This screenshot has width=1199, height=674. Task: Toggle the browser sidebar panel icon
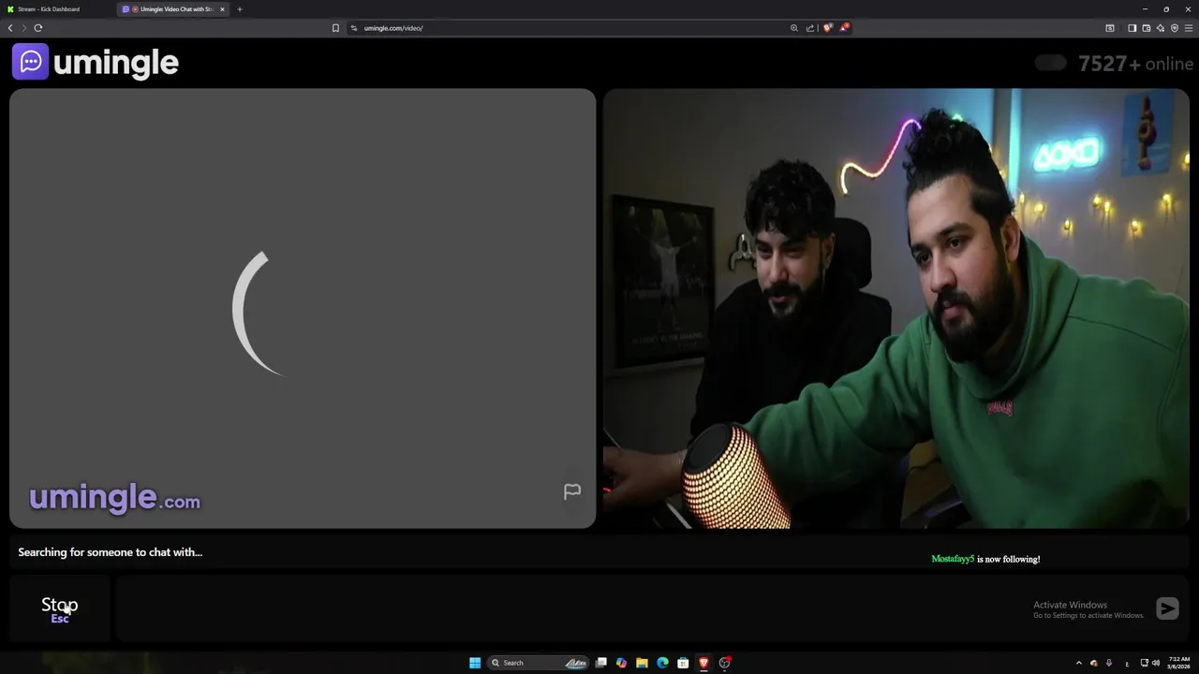1132,28
